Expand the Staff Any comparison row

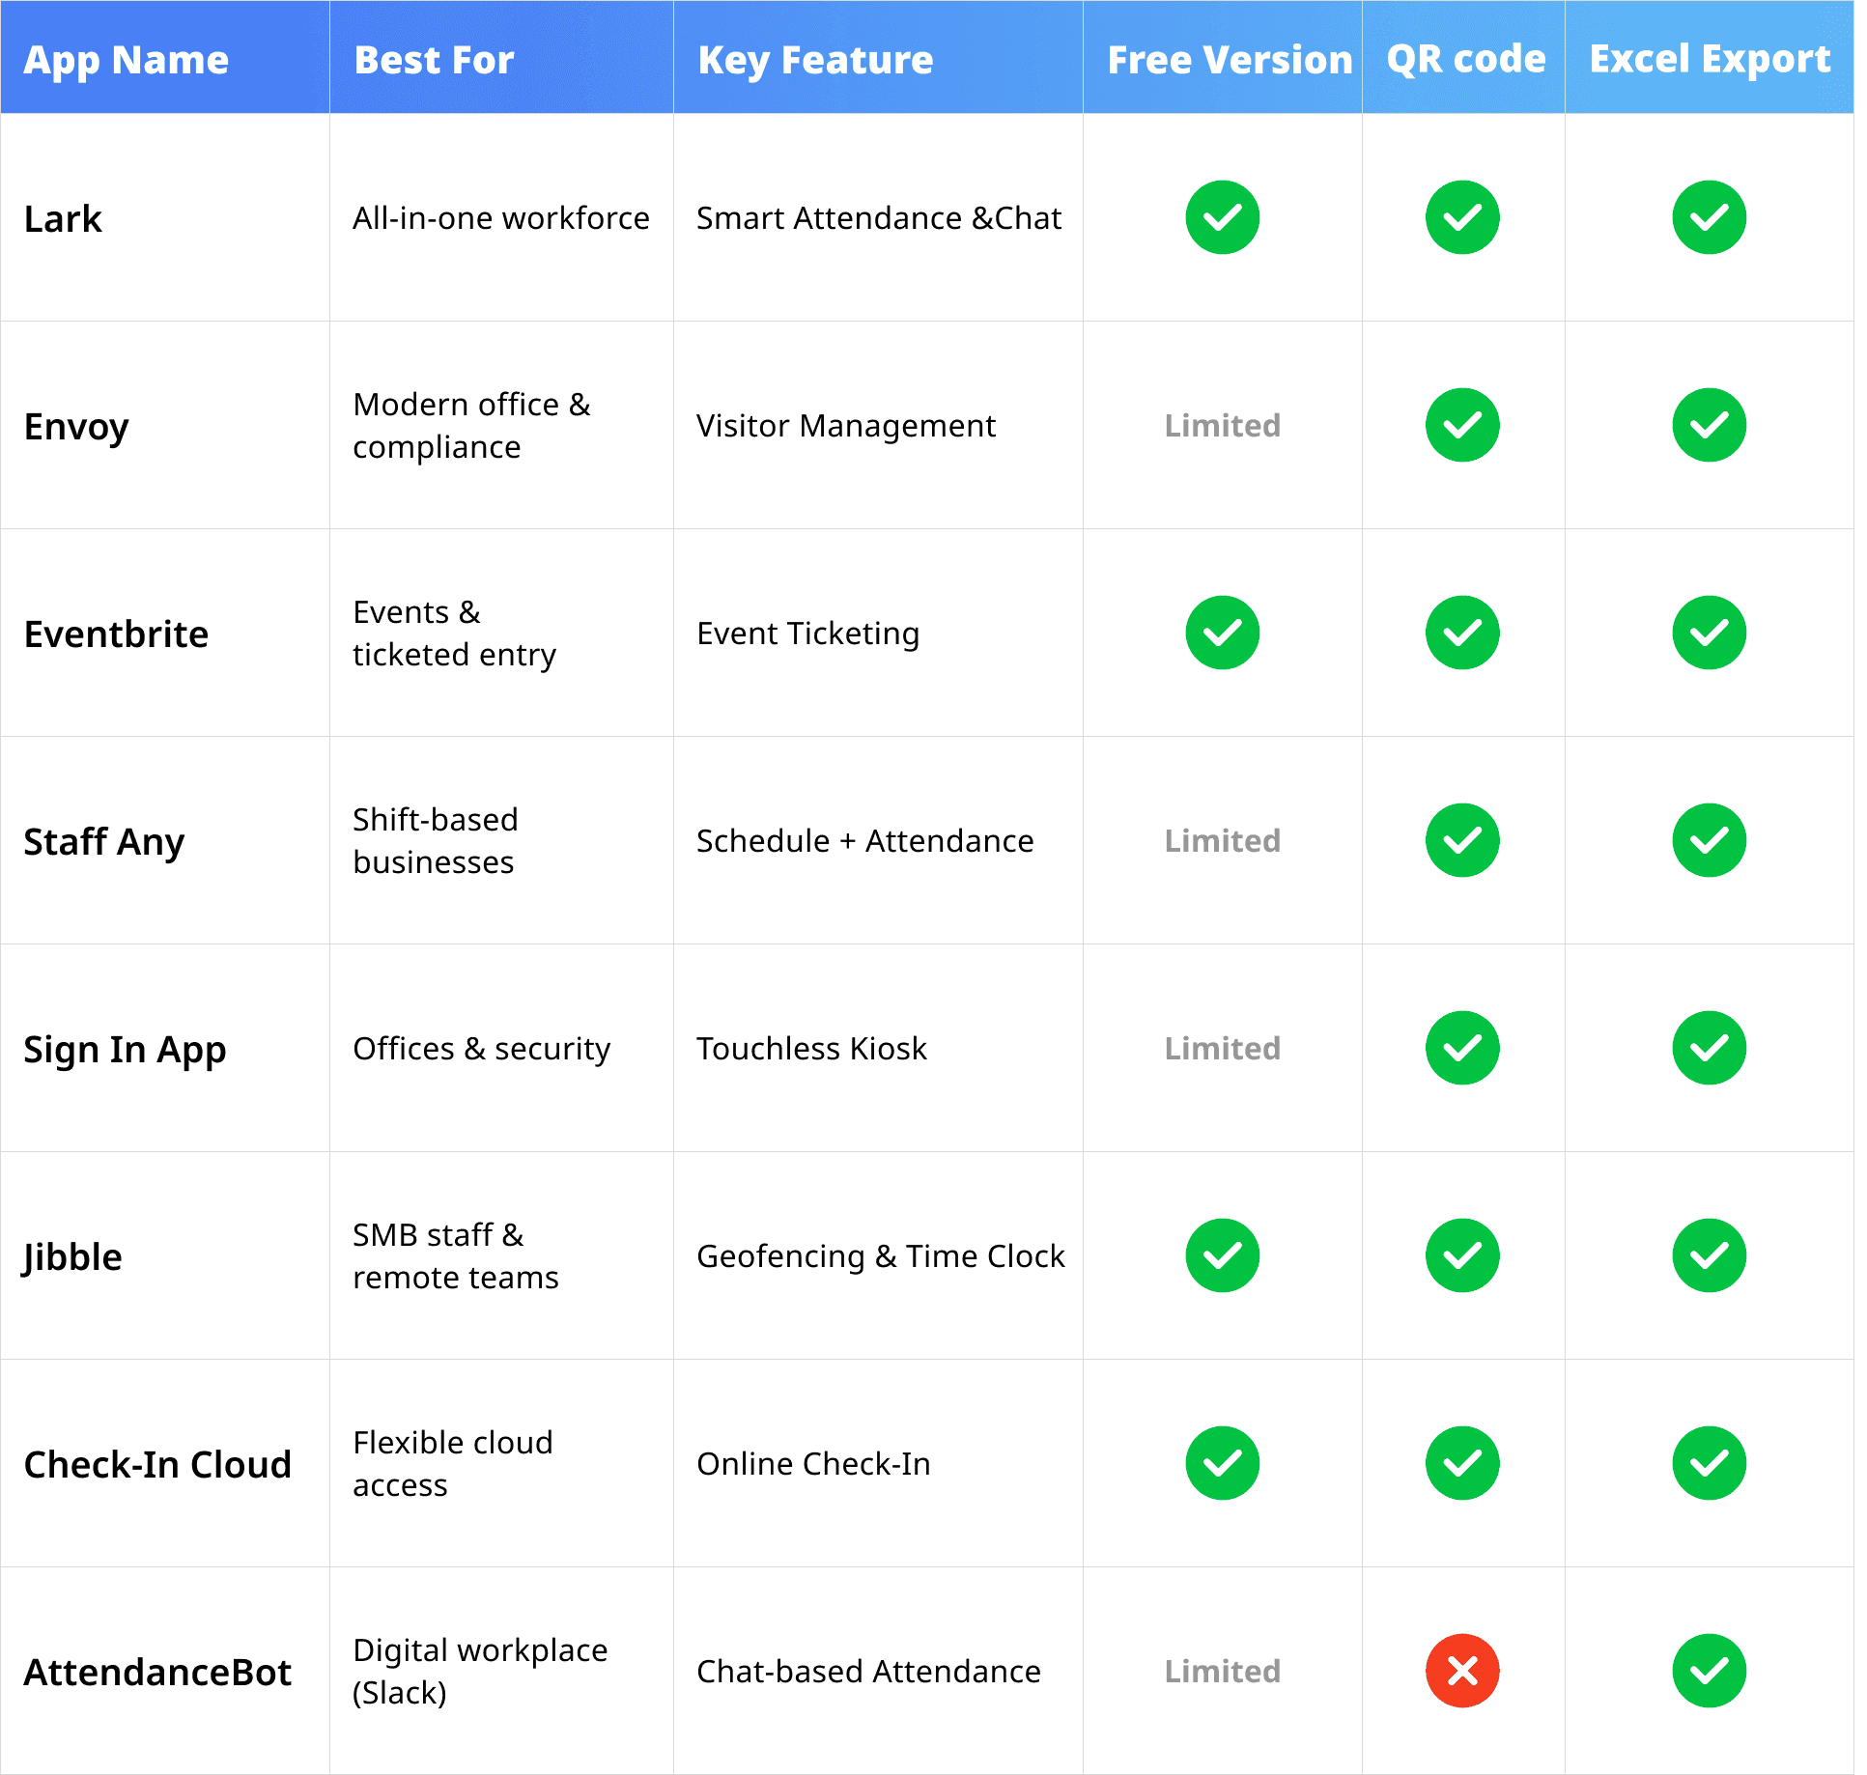(x=104, y=841)
